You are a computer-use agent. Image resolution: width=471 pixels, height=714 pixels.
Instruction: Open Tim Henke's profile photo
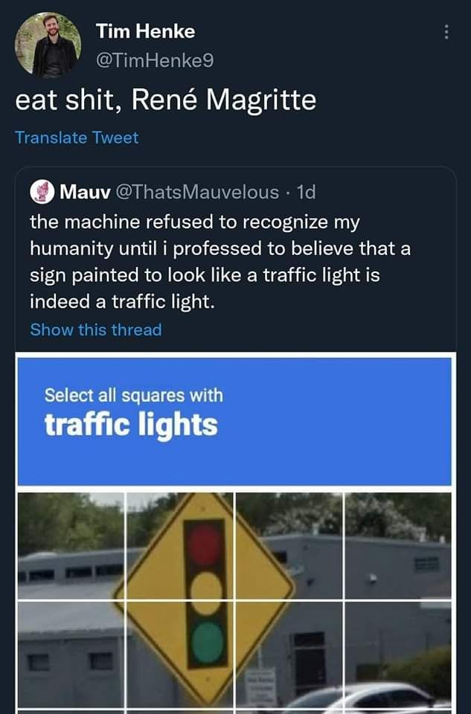46,45
